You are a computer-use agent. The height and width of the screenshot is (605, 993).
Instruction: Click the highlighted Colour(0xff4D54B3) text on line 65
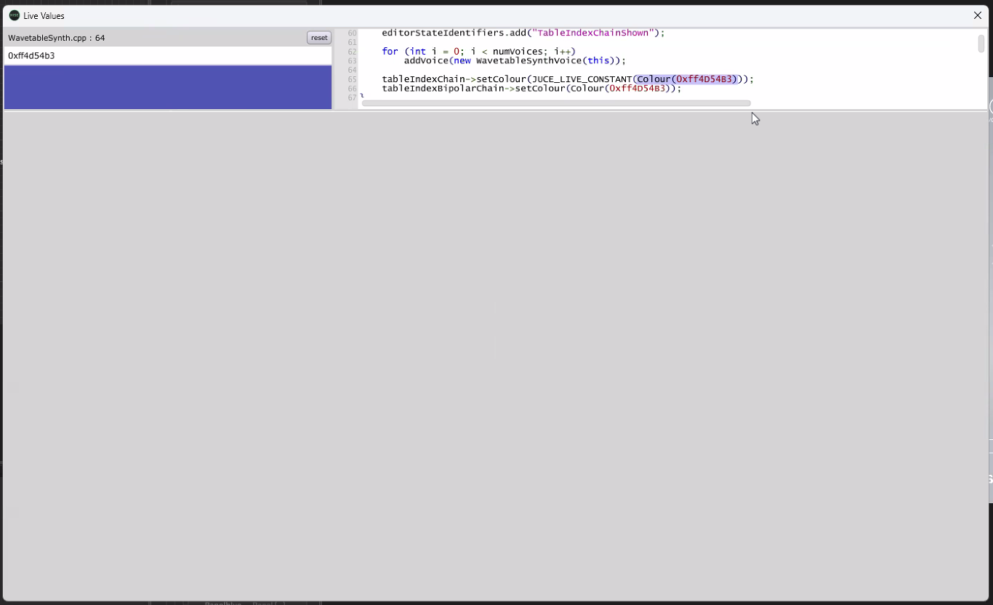point(687,79)
